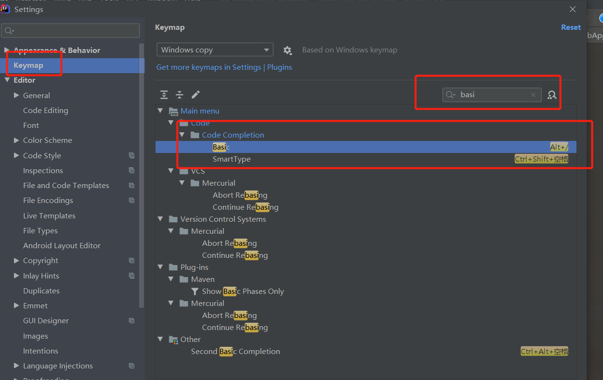Click the Reset link
Image resolution: width=603 pixels, height=380 pixels.
coord(571,27)
